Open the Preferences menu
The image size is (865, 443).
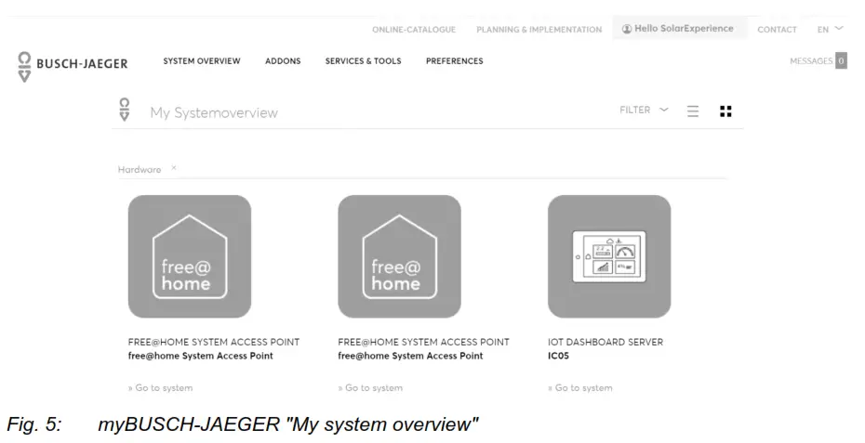click(x=455, y=61)
